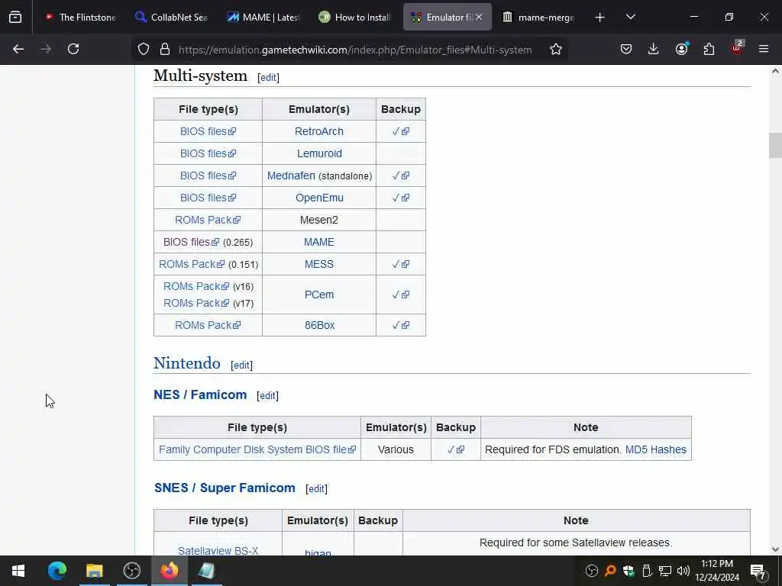The width and height of the screenshot is (782, 586).
Task: Click the page vertical scrollbar thumb
Action: [x=775, y=145]
